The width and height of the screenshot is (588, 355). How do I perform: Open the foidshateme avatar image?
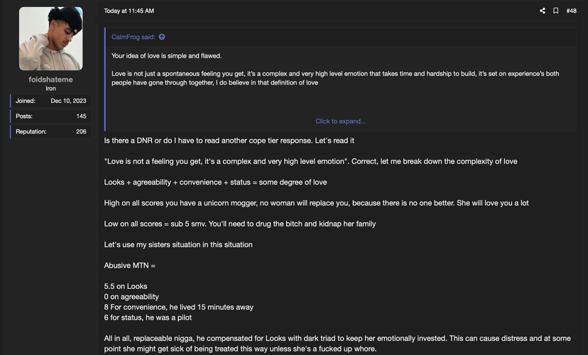(x=50, y=38)
